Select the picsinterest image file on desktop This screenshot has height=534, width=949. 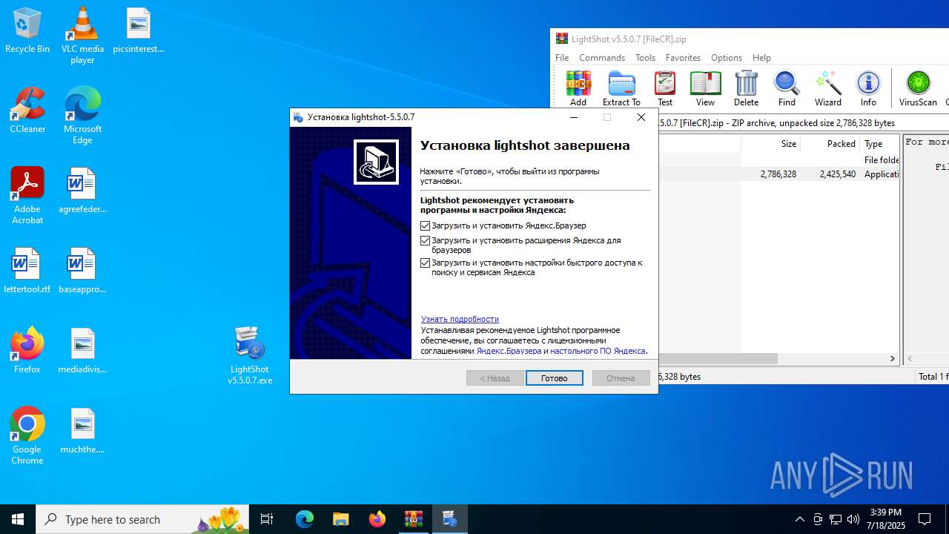point(138,31)
